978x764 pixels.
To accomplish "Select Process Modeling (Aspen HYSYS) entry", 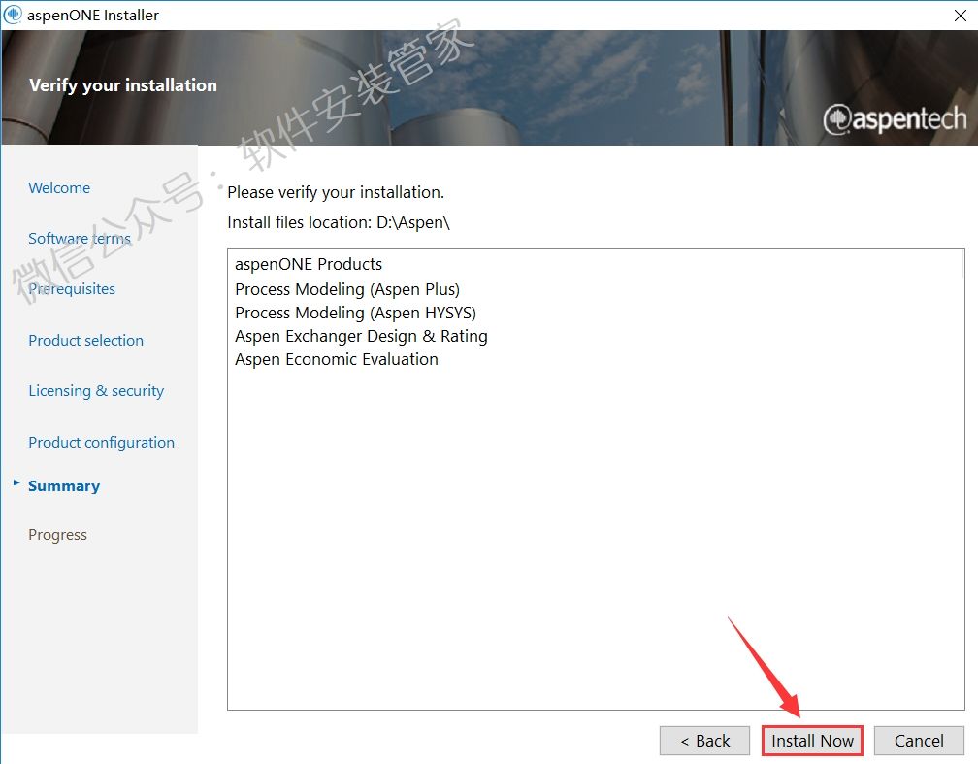I will pyautogui.click(x=355, y=313).
